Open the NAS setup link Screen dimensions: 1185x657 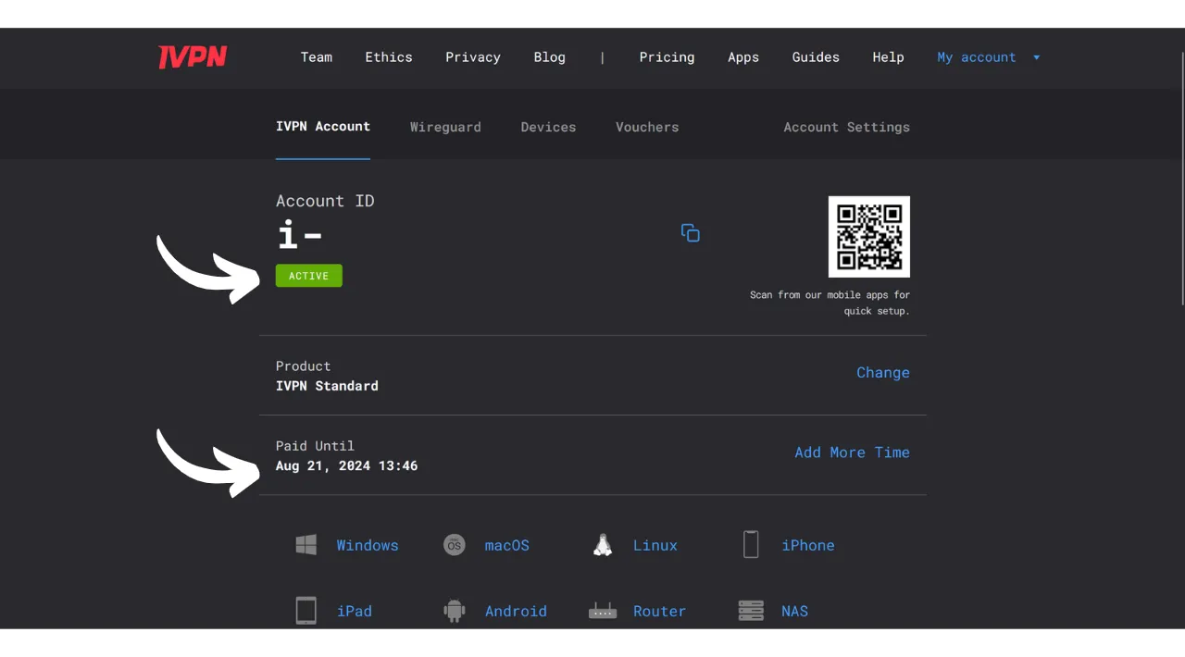click(794, 611)
